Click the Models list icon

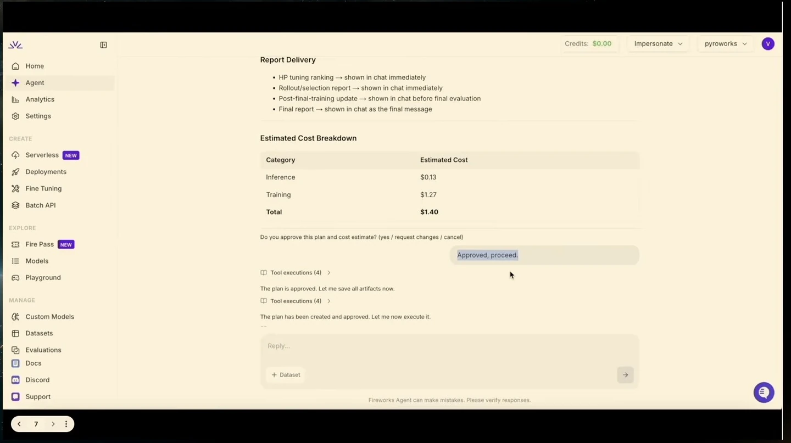point(15,261)
